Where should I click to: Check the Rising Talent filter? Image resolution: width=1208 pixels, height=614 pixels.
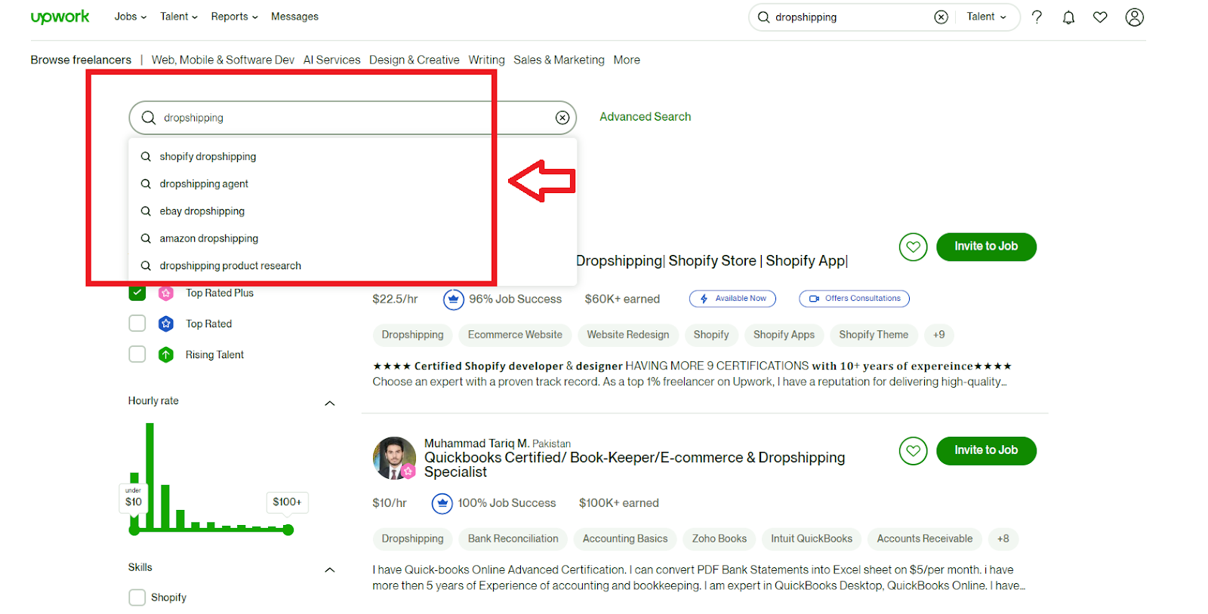click(137, 355)
